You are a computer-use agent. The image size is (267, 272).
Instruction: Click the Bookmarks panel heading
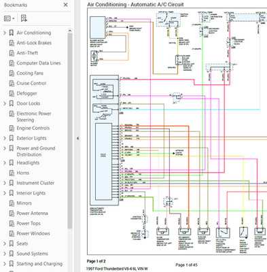pos(16,5)
